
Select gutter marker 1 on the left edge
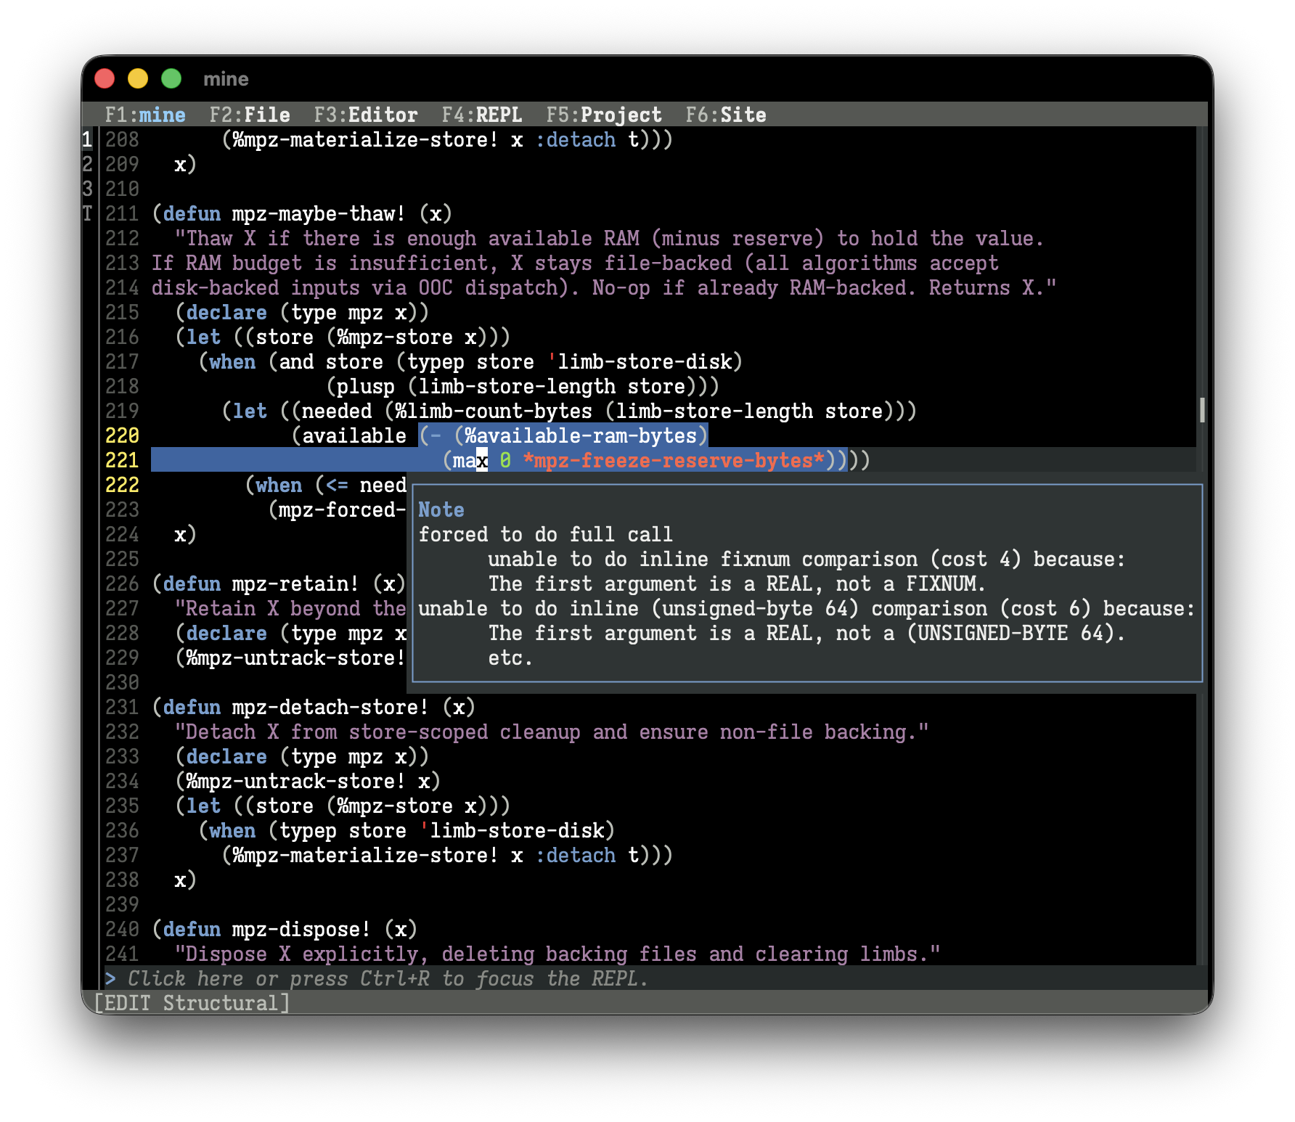tap(87, 139)
